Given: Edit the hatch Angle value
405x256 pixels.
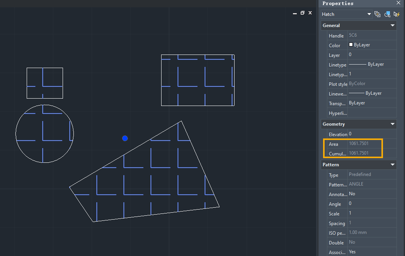Looking at the screenshot, I should point(372,203).
